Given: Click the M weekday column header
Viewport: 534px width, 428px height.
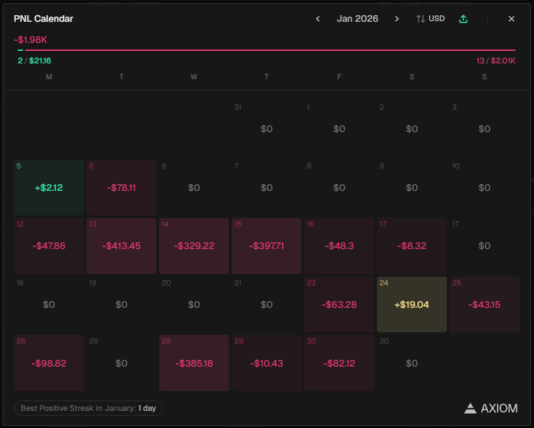Looking at the screenshot, I should click(x=49, y=77).
